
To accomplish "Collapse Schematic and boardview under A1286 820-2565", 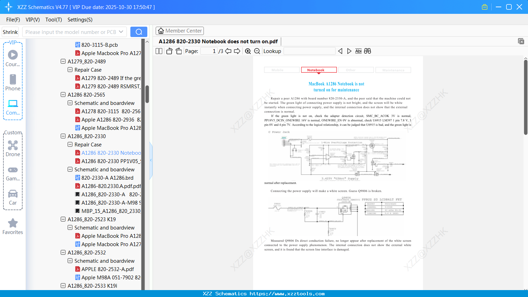I will point(70,103).
